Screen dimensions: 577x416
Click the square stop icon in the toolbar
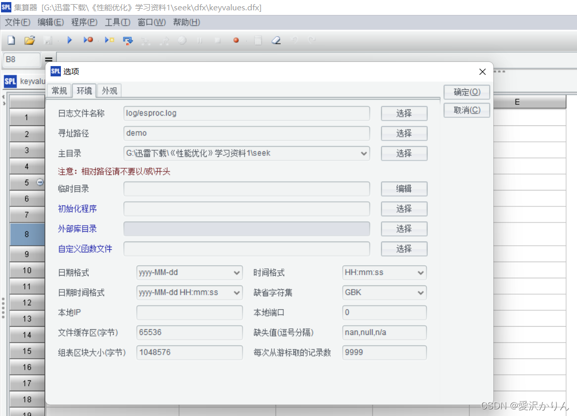(217, 40)
